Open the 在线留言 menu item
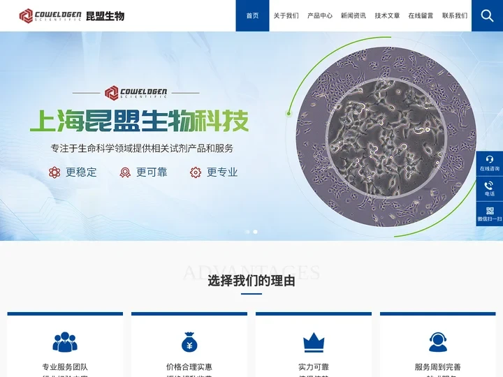Viewport: 503px width, 377px height. pos(421,15)
